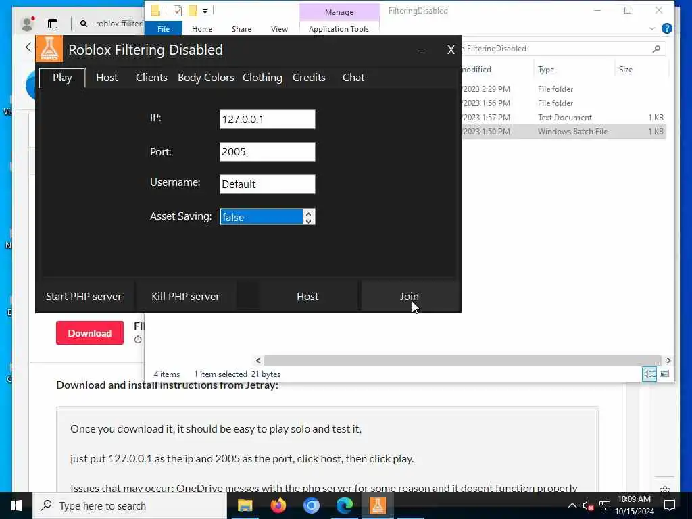Select the File folder row dated 2:29 PM
This screenshot has height=519, width=692.
click(x=563, y=89)
